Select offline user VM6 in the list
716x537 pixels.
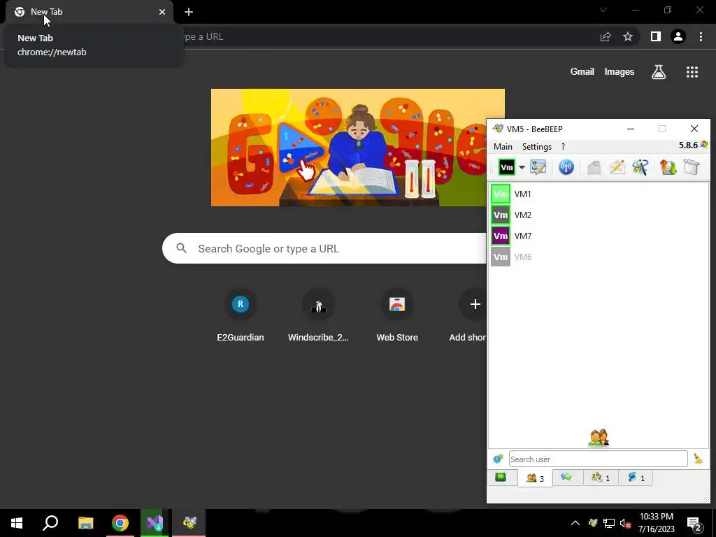click(x=599, y=257)
